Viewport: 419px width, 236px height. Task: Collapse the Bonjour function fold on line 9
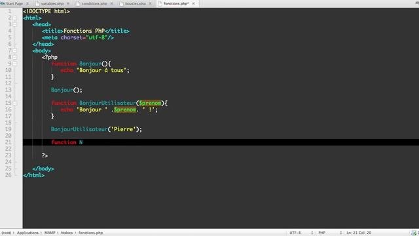15,64
